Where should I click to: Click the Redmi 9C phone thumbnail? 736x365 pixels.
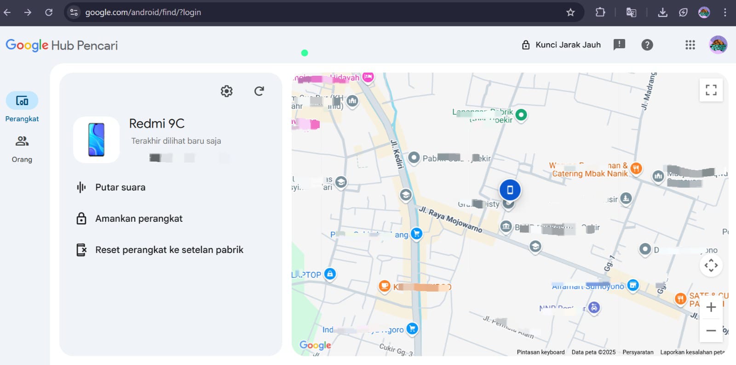pyautogui.click(x=96, y=140)
